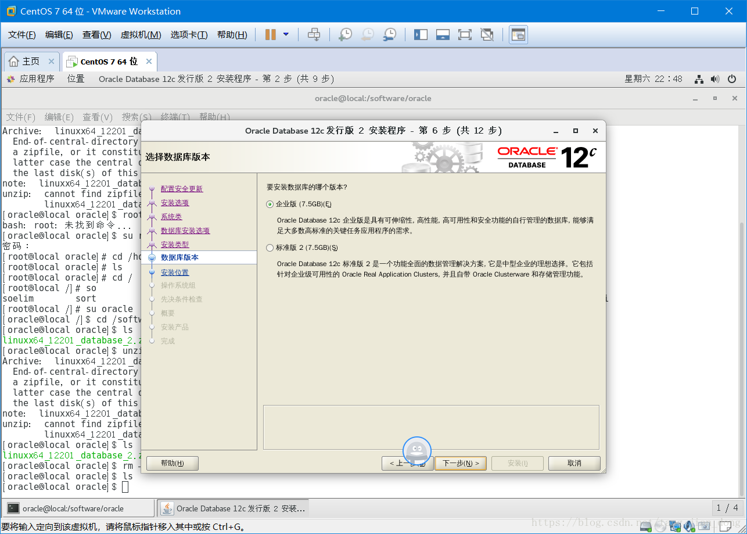
Task: Click the camera device status icon
Action: 704,526
